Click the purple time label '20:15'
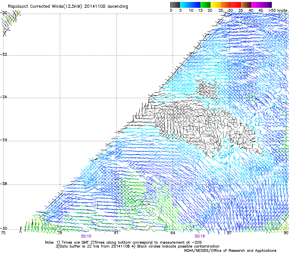The height and width of the screenshot is (253, 289). tap(86, 236)
